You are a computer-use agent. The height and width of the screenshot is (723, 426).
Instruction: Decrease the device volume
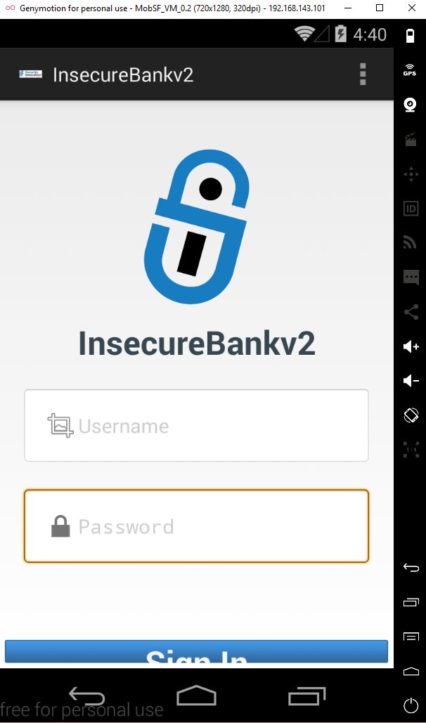click(x=411, y=380)
